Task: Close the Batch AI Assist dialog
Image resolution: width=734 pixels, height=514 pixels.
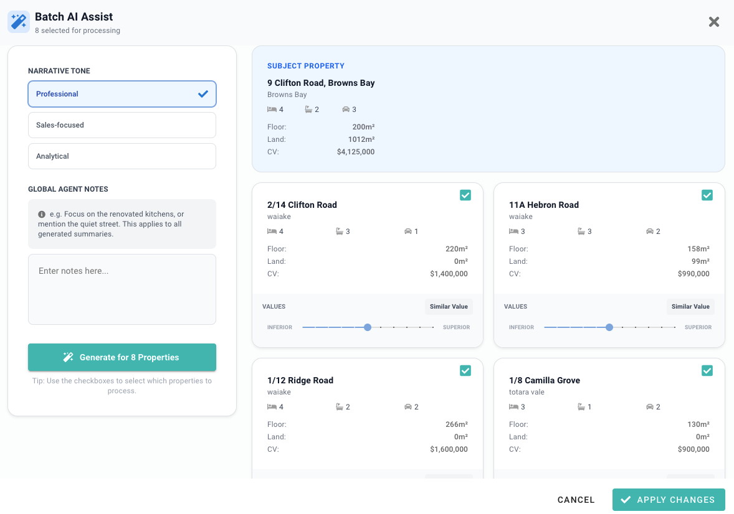Action: click(714, 22)
